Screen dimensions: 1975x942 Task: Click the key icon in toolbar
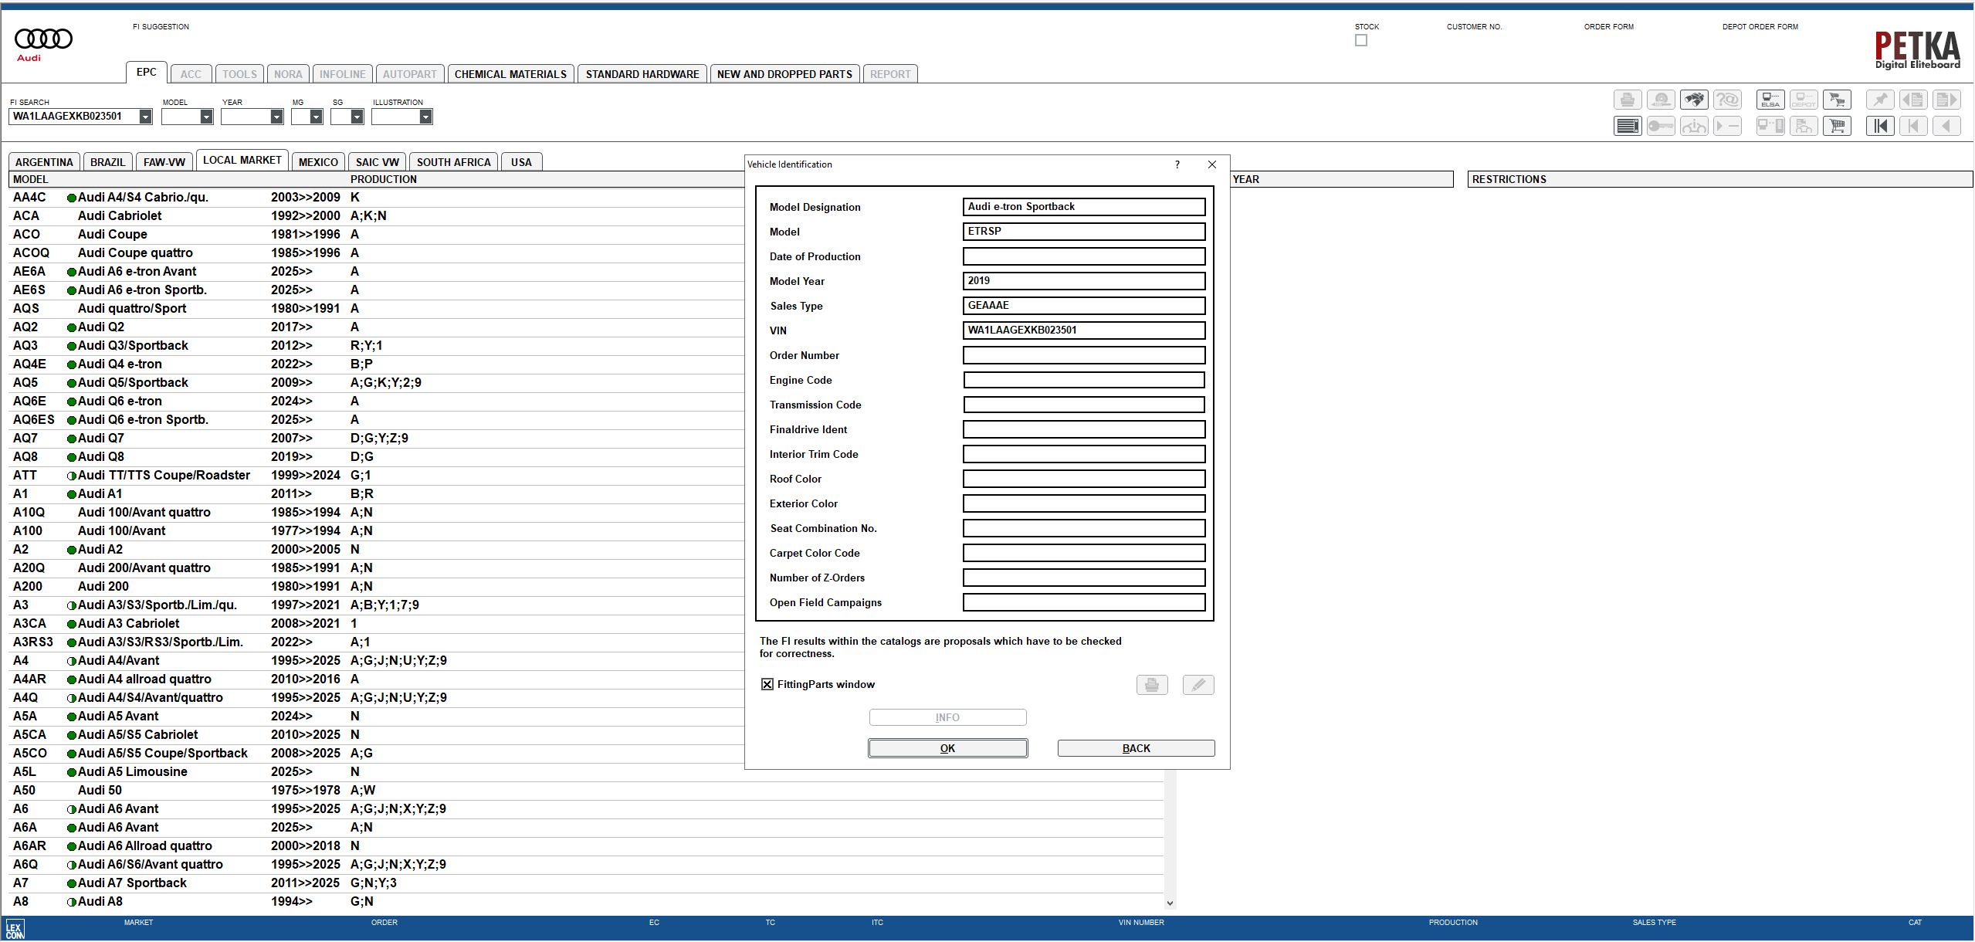click(1661, 126)
